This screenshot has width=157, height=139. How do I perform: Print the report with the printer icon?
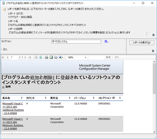[x=47, y=57]
